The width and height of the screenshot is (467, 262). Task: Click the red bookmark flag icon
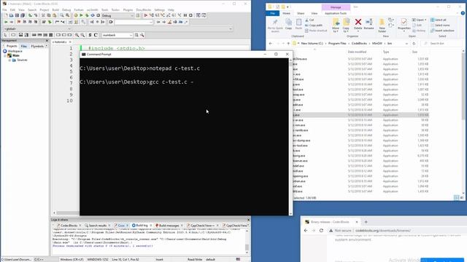19,22
